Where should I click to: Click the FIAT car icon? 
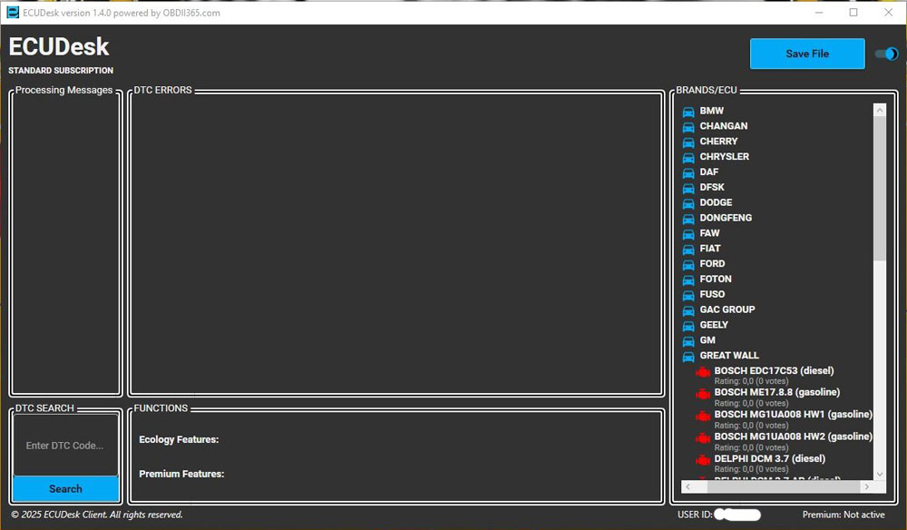(x=688, y=250)
